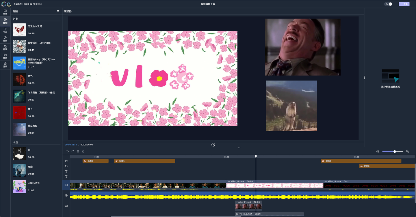Open the 媒体 (Media) panel
416x217 pixels.
[x=5, y=12]
